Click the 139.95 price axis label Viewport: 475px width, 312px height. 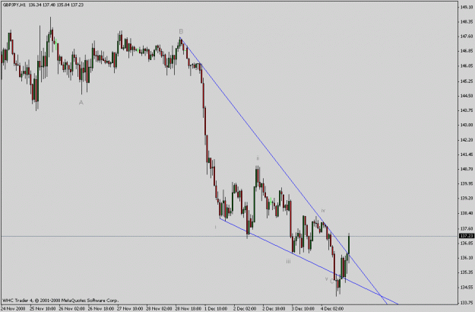tap(467, 183)
